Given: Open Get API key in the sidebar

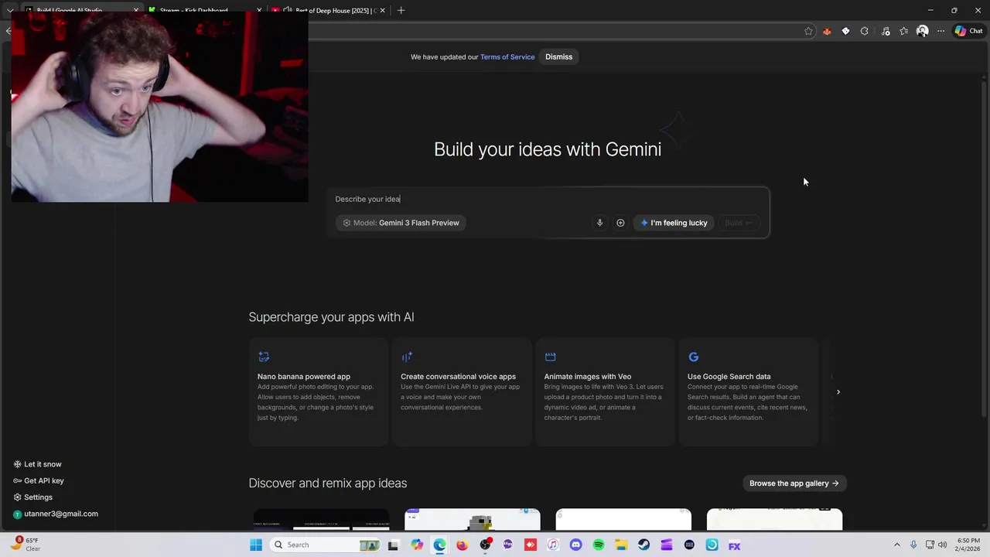Looking at the screenshot, I should point(39,480).
